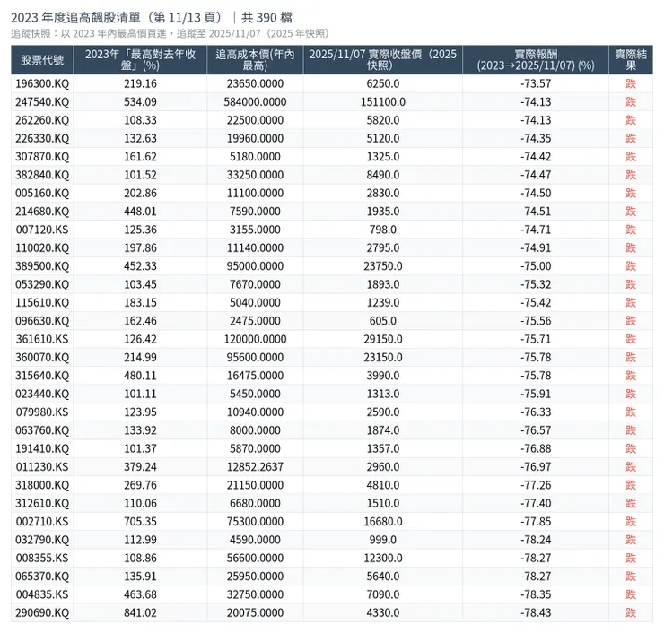
Task: Select stock code 005160.KQ
Action: point(42,194)
